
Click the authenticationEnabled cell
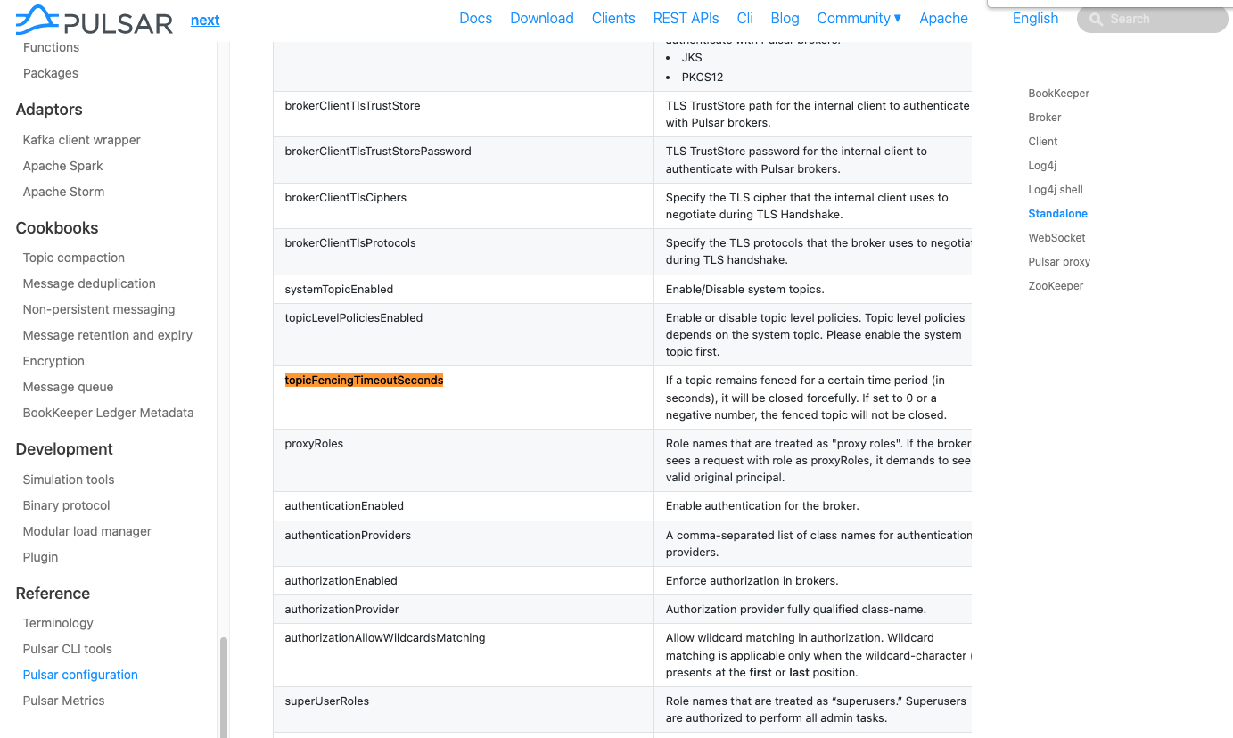[x=464, y=505]
